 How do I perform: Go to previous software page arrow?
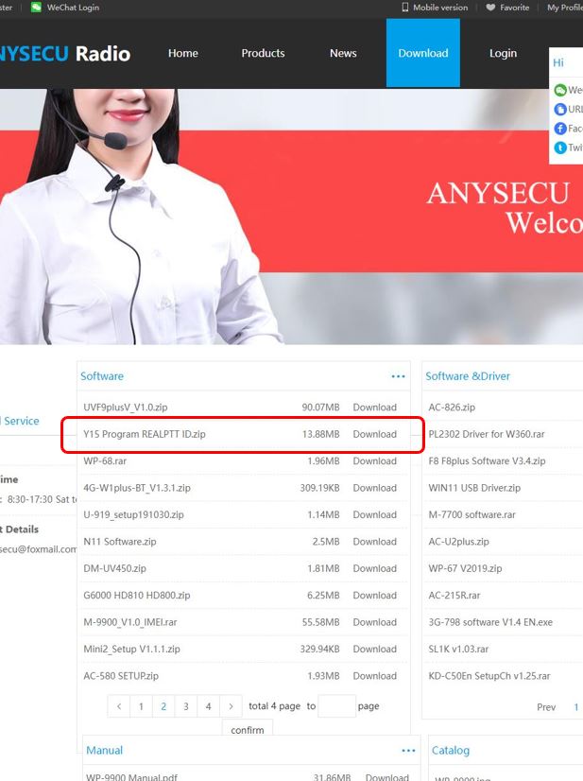pos(119,706)
